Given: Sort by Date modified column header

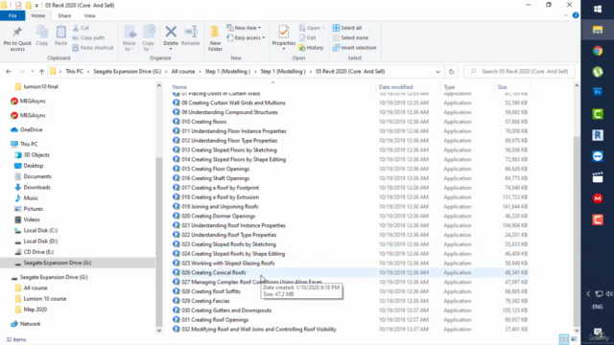Looking at the screenshot, I should 395,87.
